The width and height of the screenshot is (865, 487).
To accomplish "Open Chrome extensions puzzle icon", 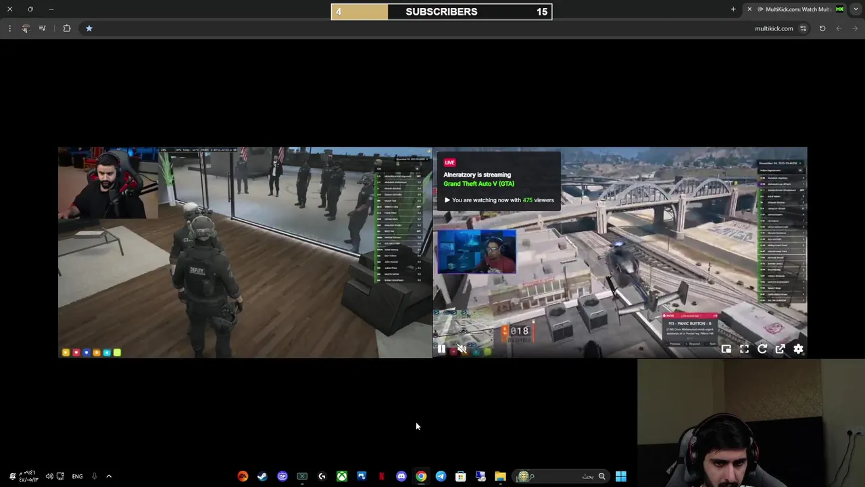I will tap(67, 28).
